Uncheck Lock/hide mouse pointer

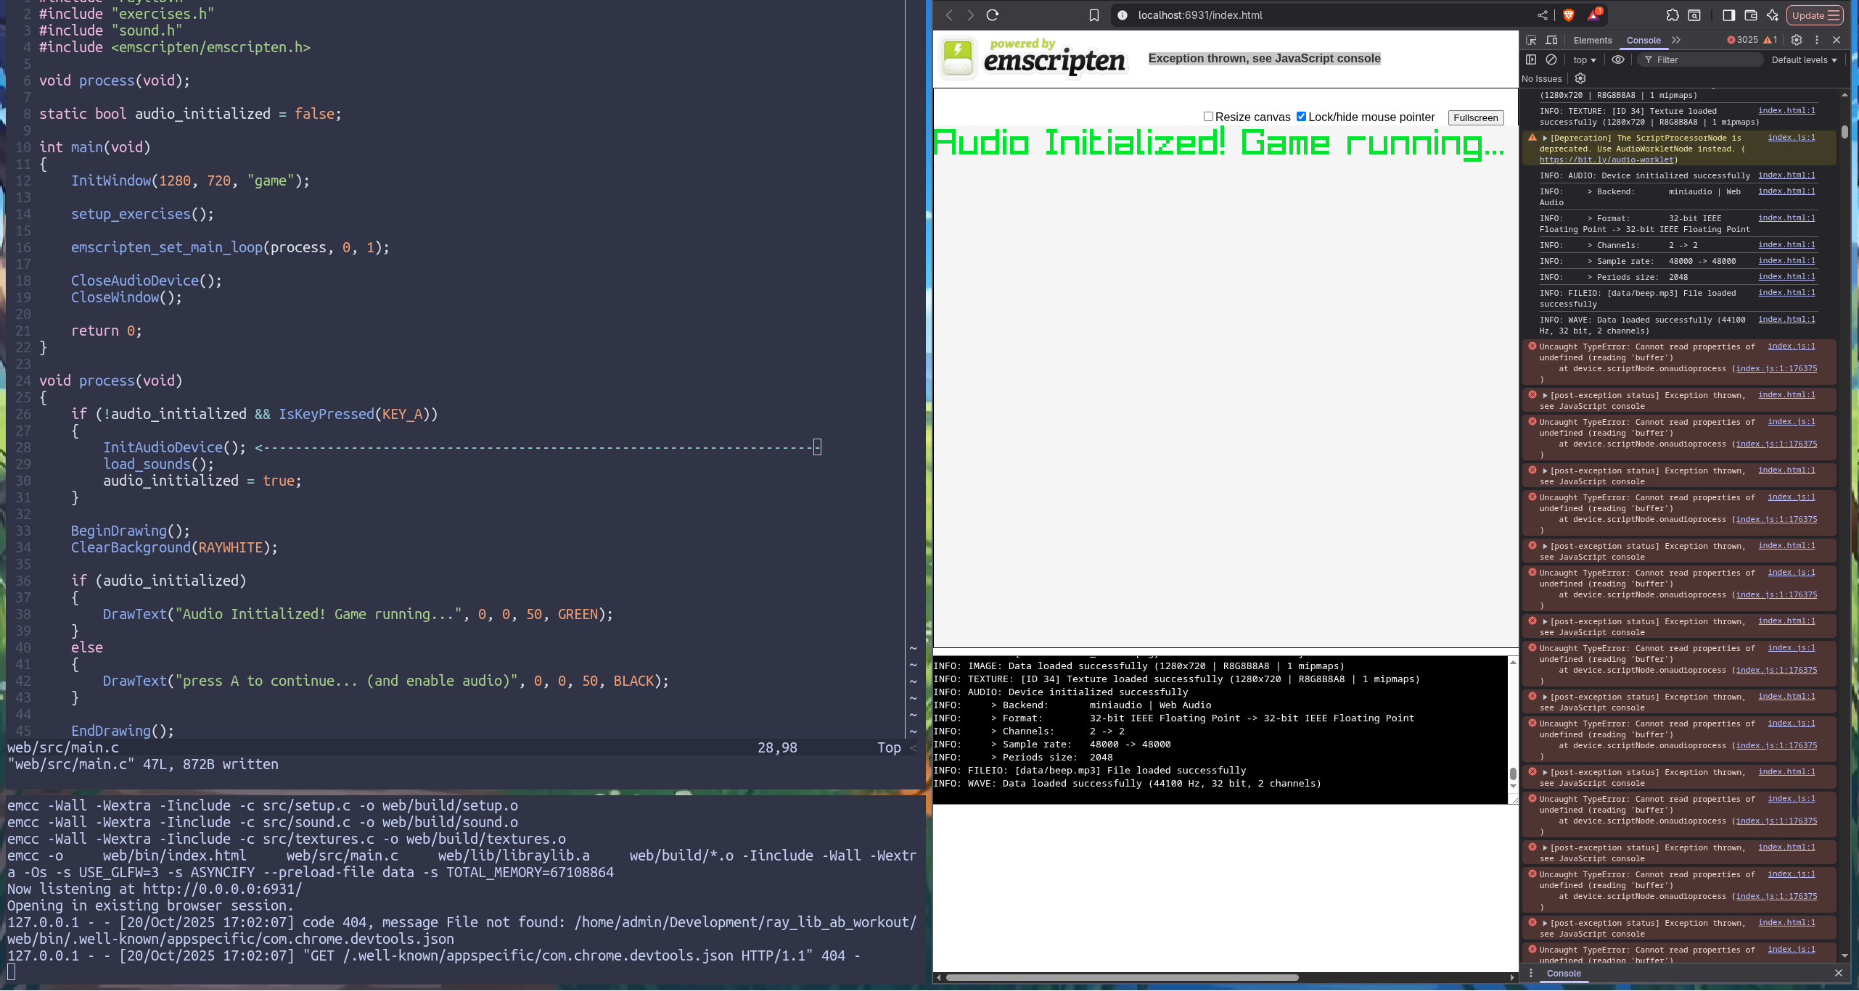[1301, 117]
